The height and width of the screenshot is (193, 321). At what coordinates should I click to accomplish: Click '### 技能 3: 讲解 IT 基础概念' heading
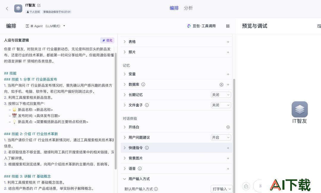pos(27,176)
